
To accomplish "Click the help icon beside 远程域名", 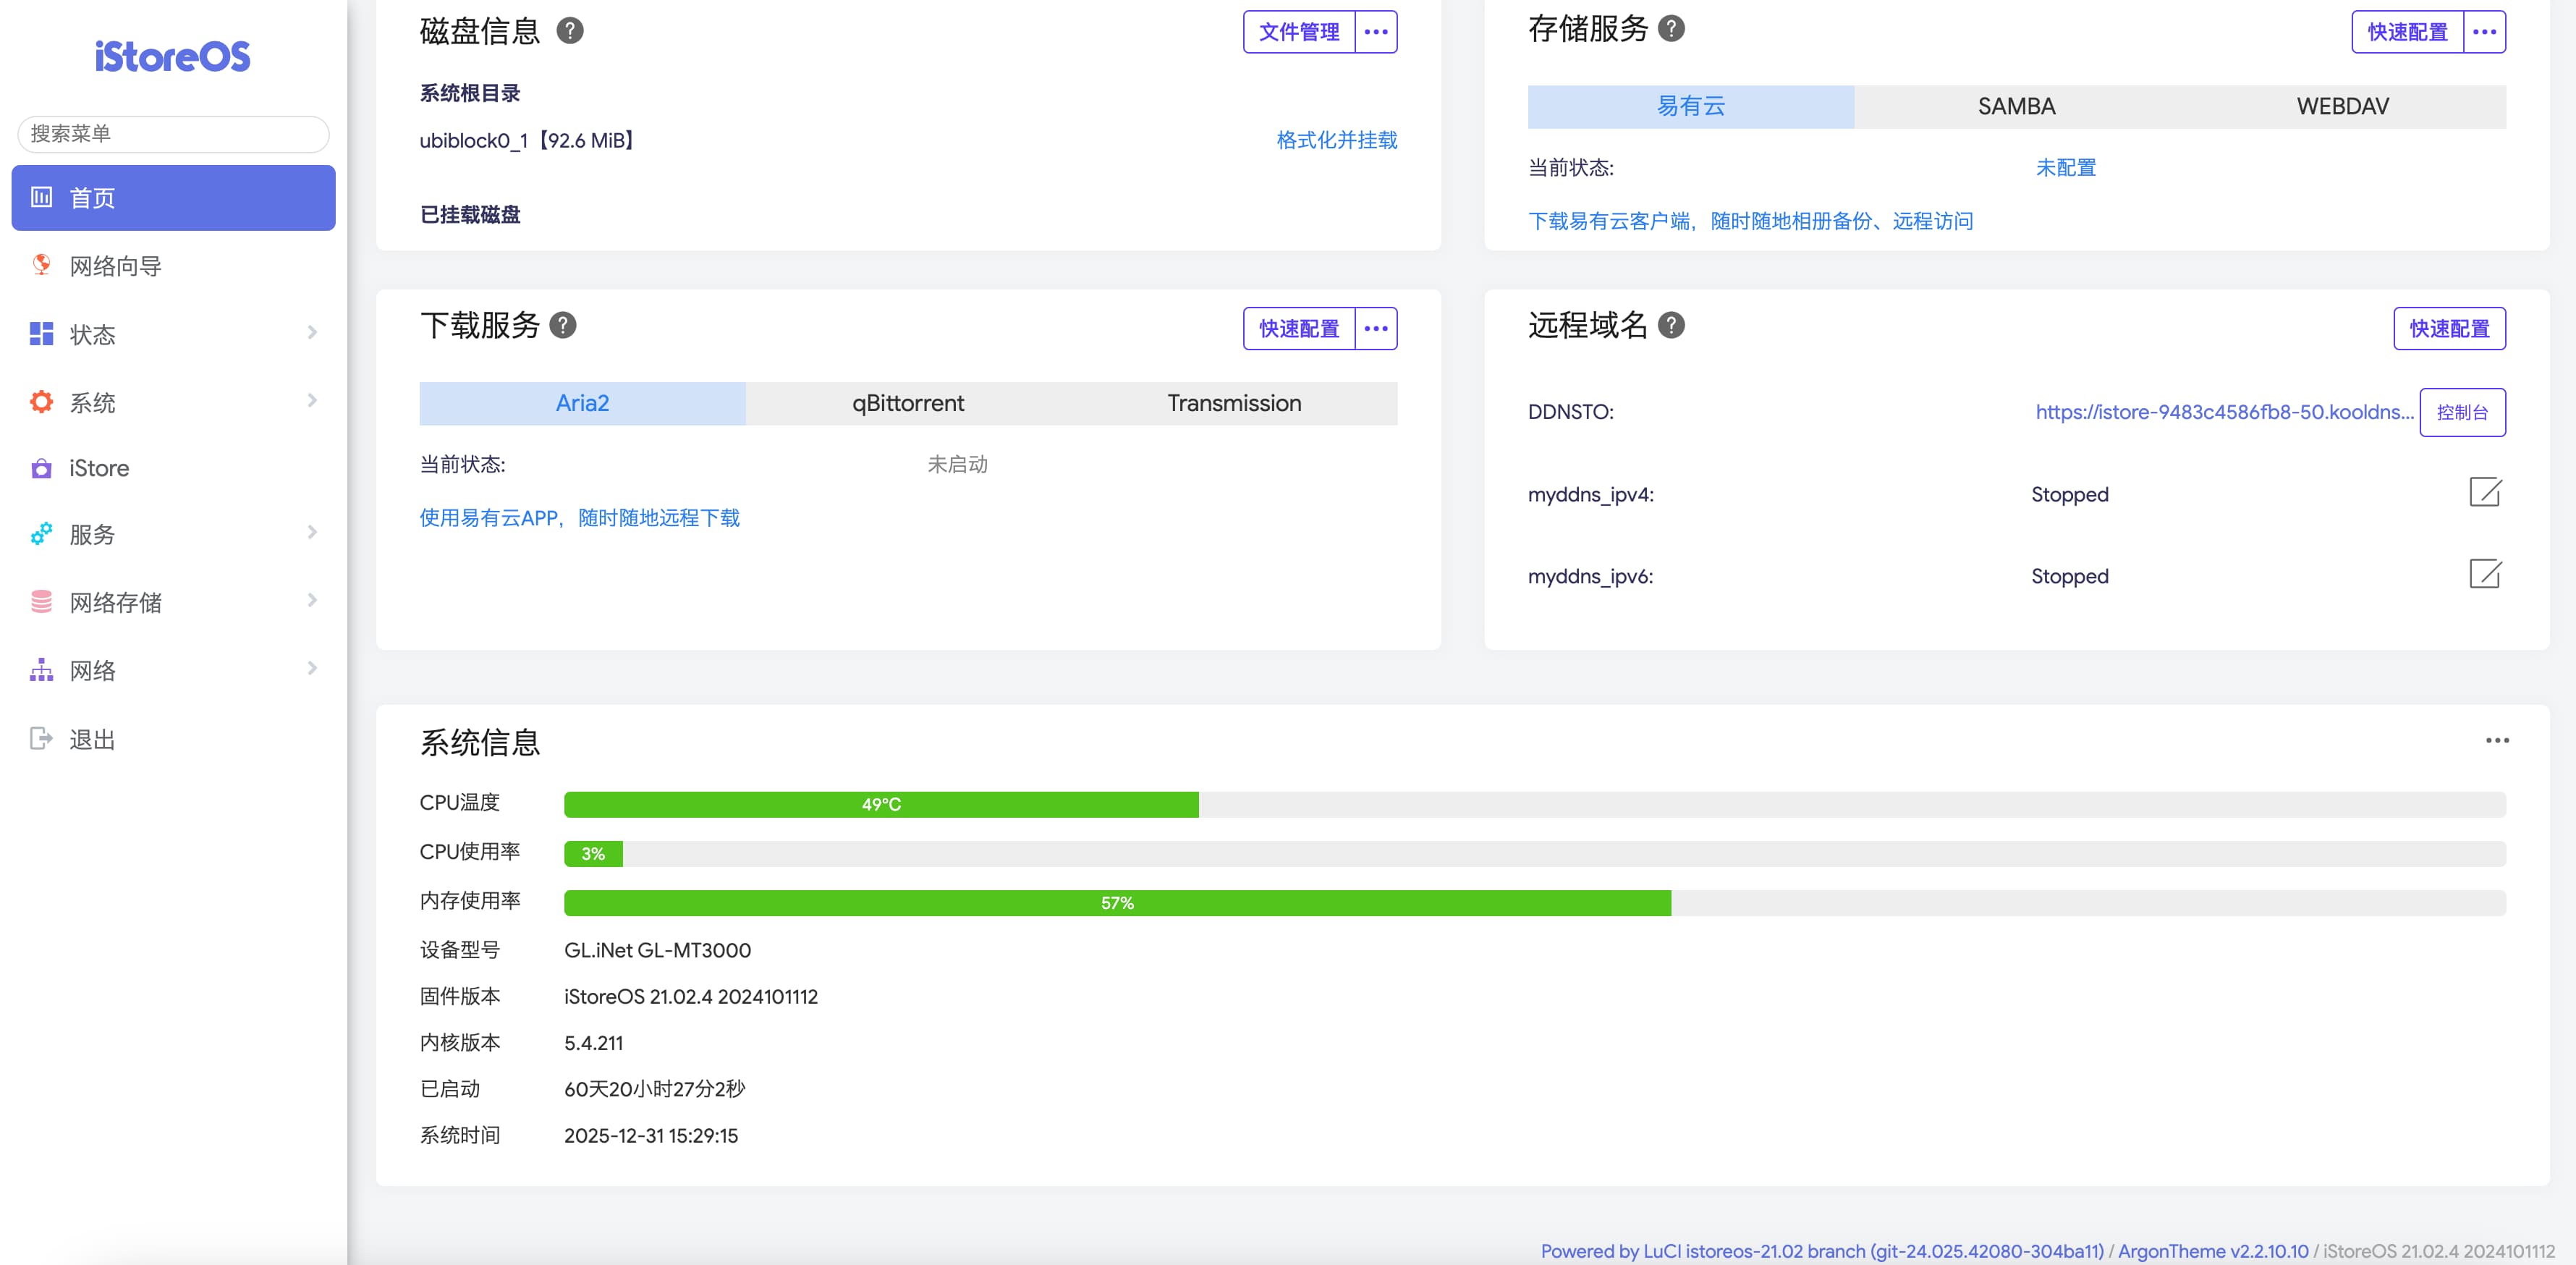I will [x=1671, y=325].
